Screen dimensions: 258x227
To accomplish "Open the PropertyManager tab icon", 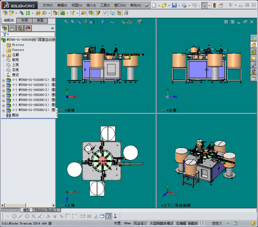I will [x=12, y=28].
